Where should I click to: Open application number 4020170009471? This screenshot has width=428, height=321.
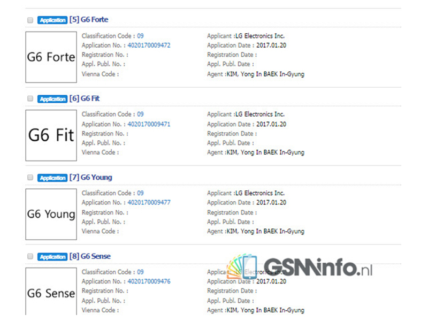coord(149,124)
